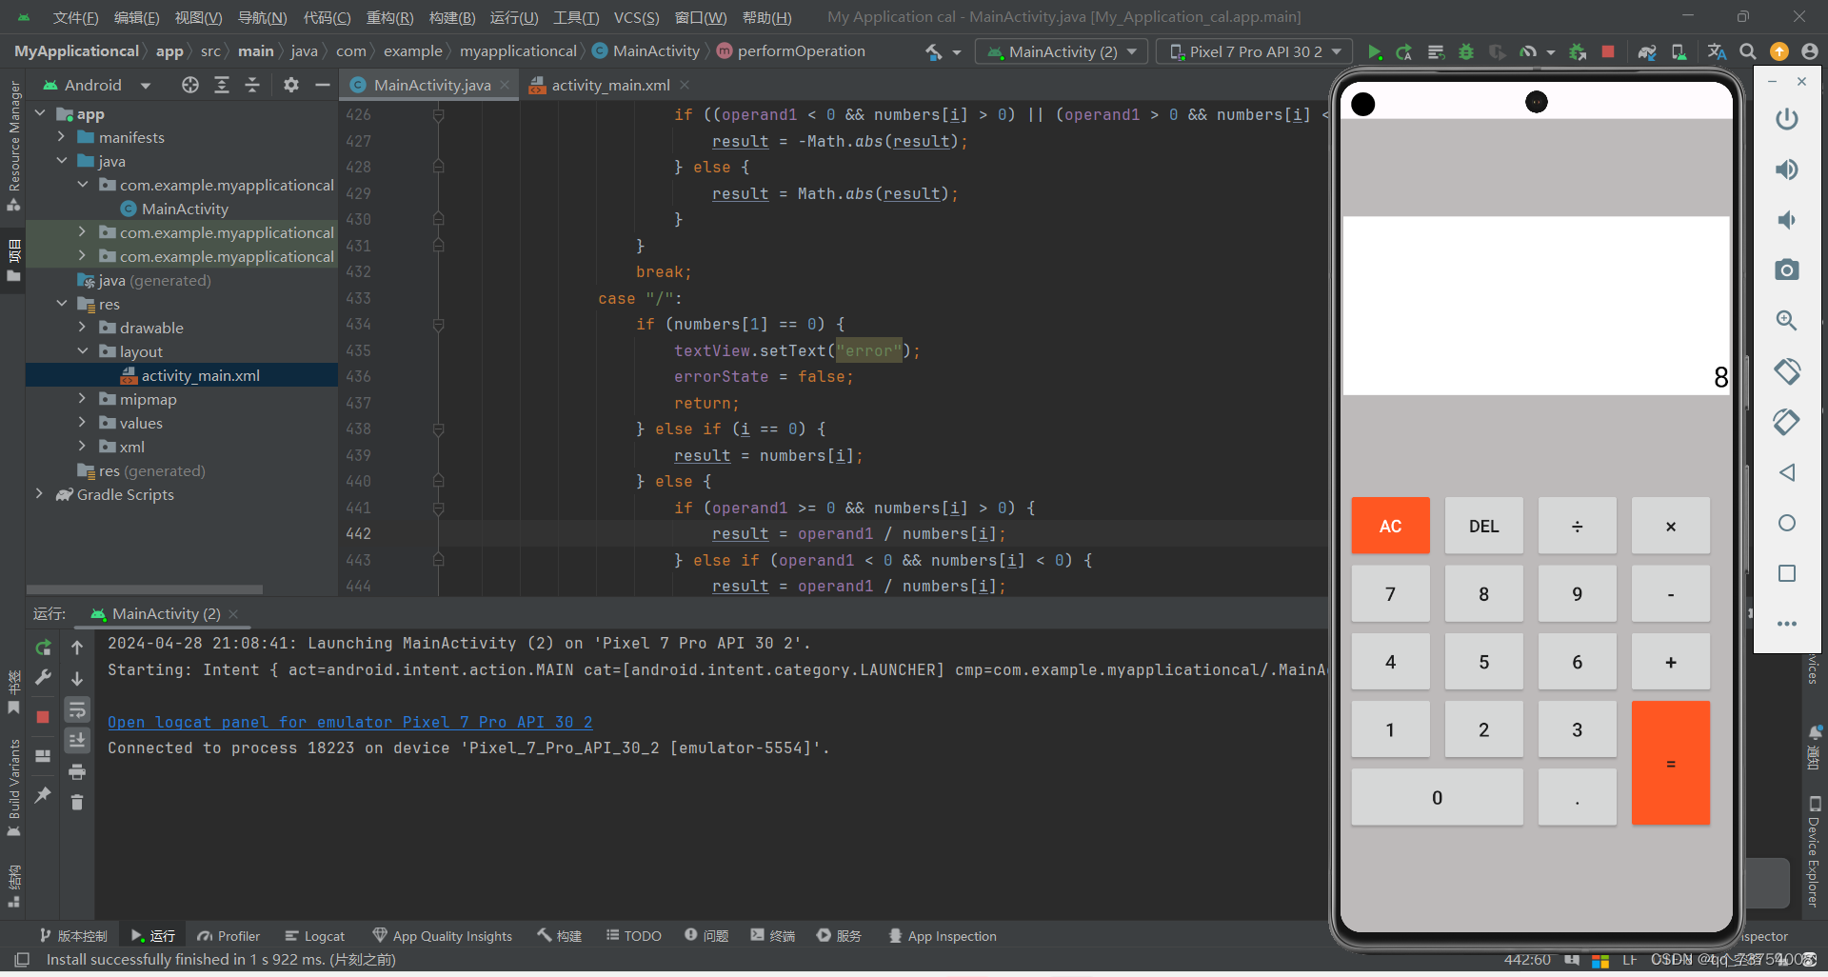Open Search Everywhere magnifier icon
Screen dimensions: 1828x977
click(x=1748, y=52)
